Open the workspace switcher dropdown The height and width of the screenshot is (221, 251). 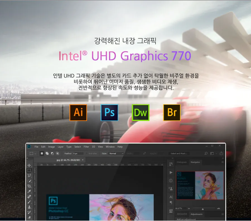tap(213, 154)
